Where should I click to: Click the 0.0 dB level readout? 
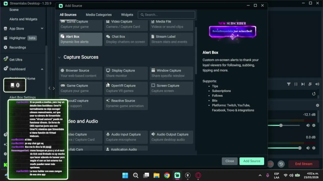[x=311, y=137]
